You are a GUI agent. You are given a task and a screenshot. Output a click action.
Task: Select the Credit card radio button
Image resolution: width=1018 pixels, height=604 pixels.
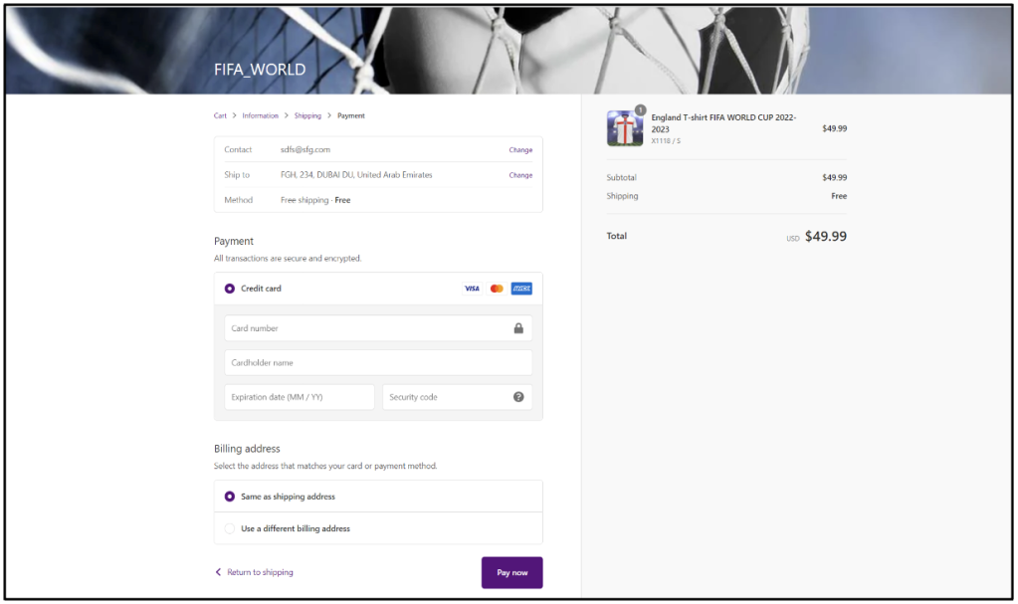point(230,289)
